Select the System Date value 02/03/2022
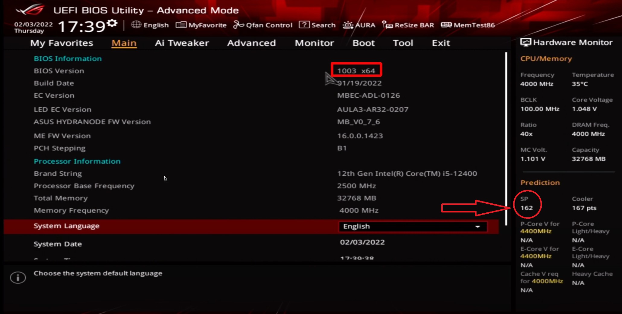This screenshot has height=314, width=622. click(362, 242)
